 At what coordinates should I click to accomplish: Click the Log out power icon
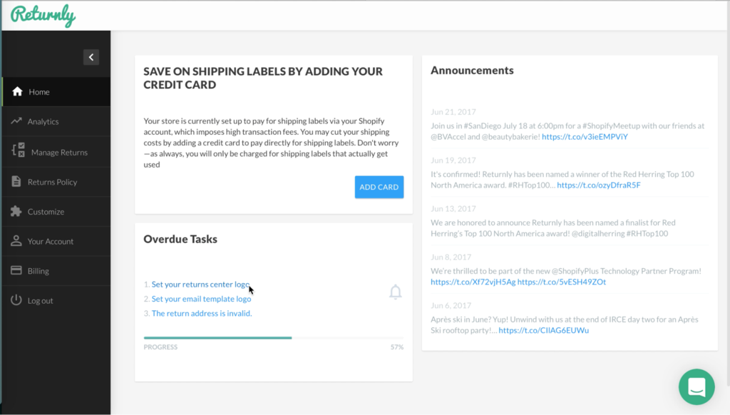[x=16, y=299]
